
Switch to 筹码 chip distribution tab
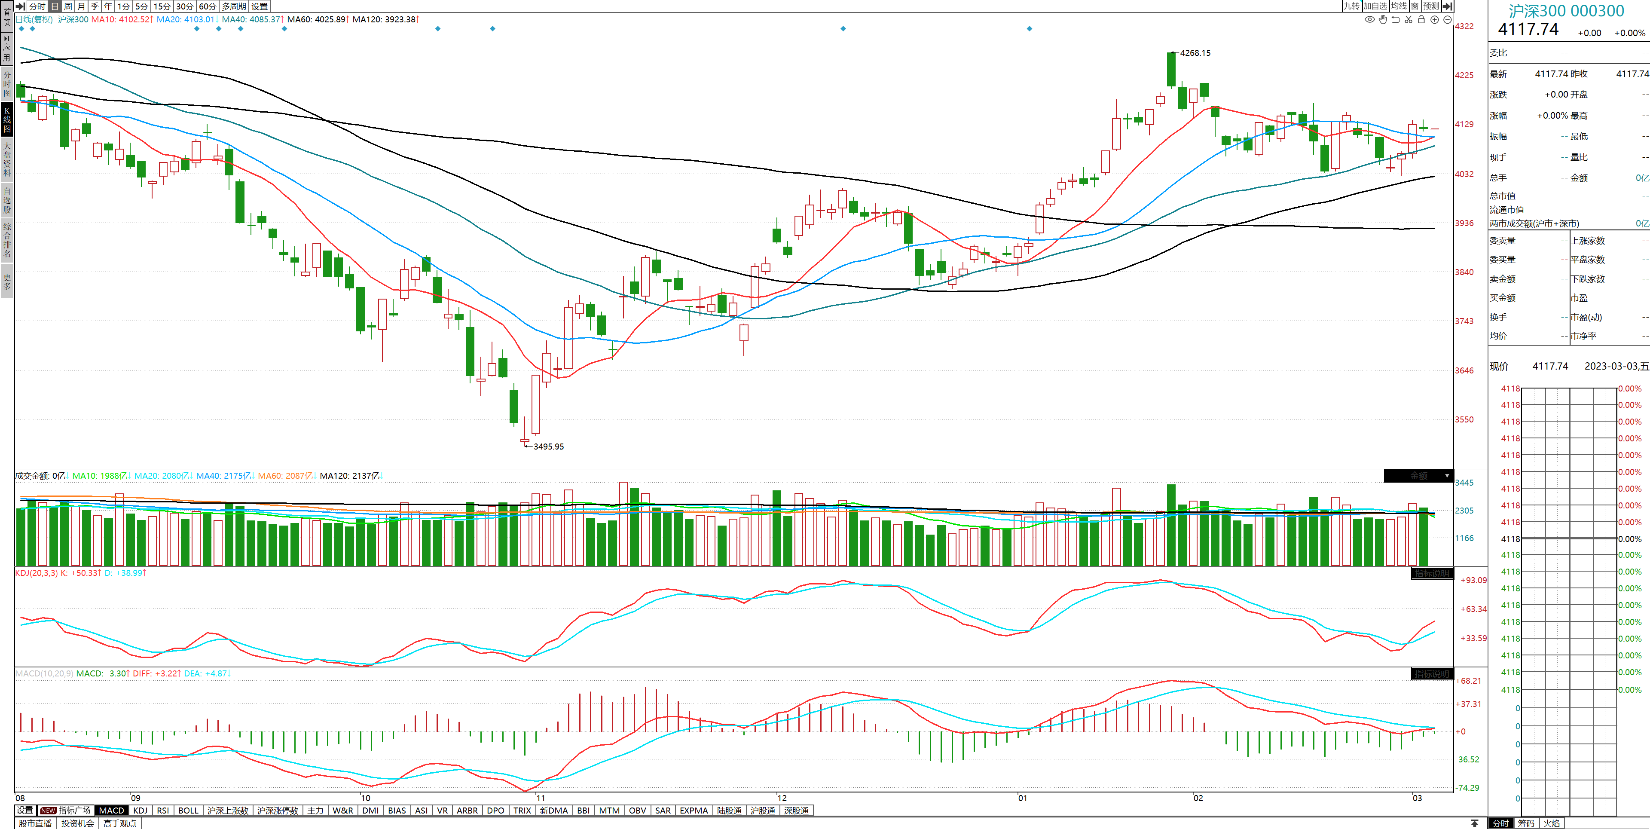coord(1526,823)
